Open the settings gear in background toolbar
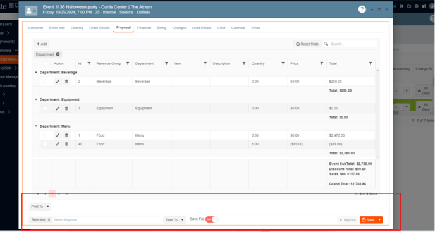The width and height of the screenshot is (435, 232). tap(417, 6)
